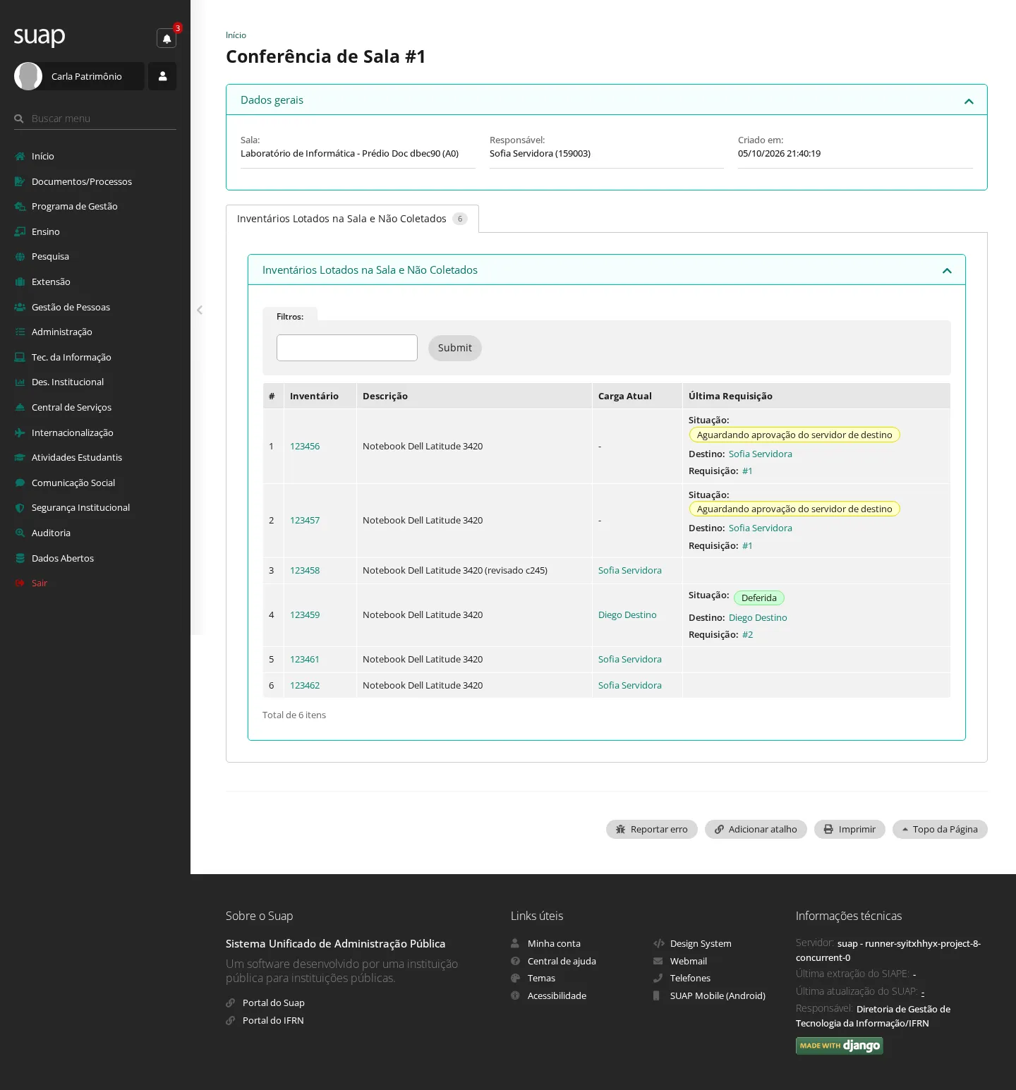Open the notifications bell icon
This screenshot has width=1016, height=1090.
click(167, 38)
